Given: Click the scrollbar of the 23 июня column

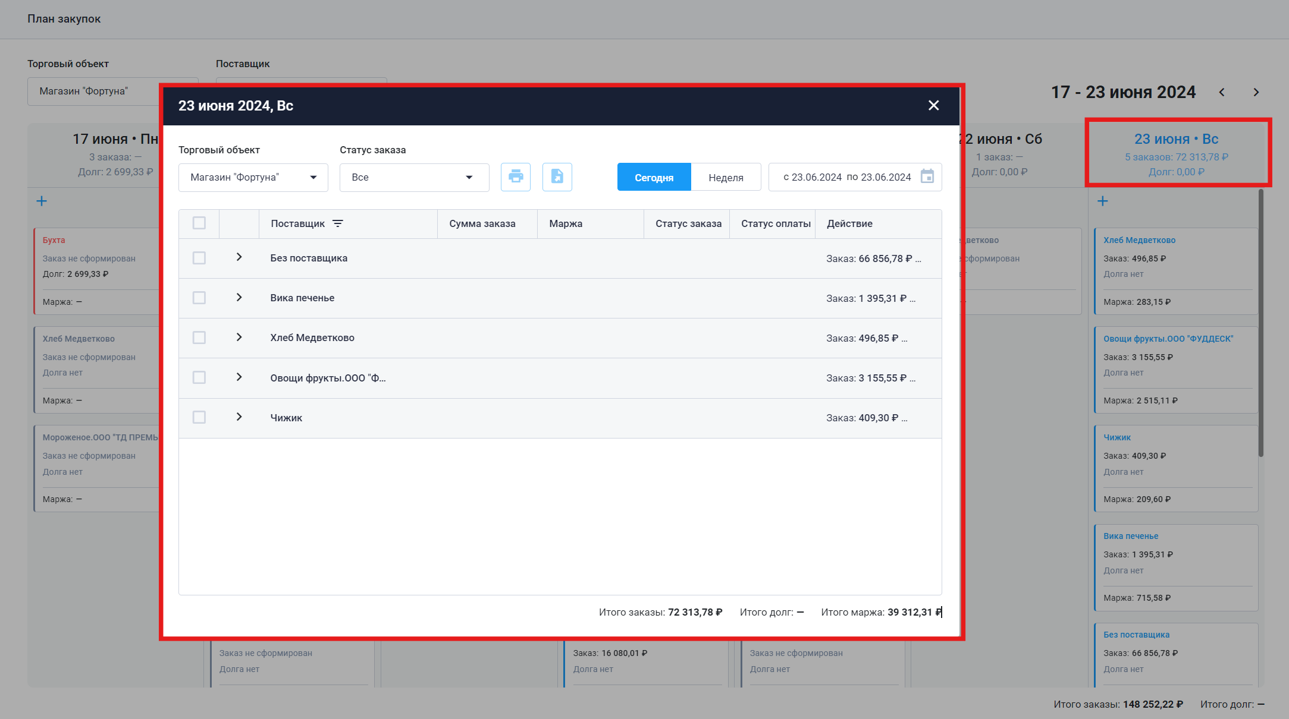Looking at the screenshot, I should 1261,323.
